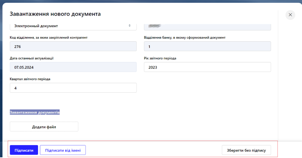The width and height of the screenshot is (302, 158).
Task: Click Зберегти без підпису button
Action: click(246, 150)
